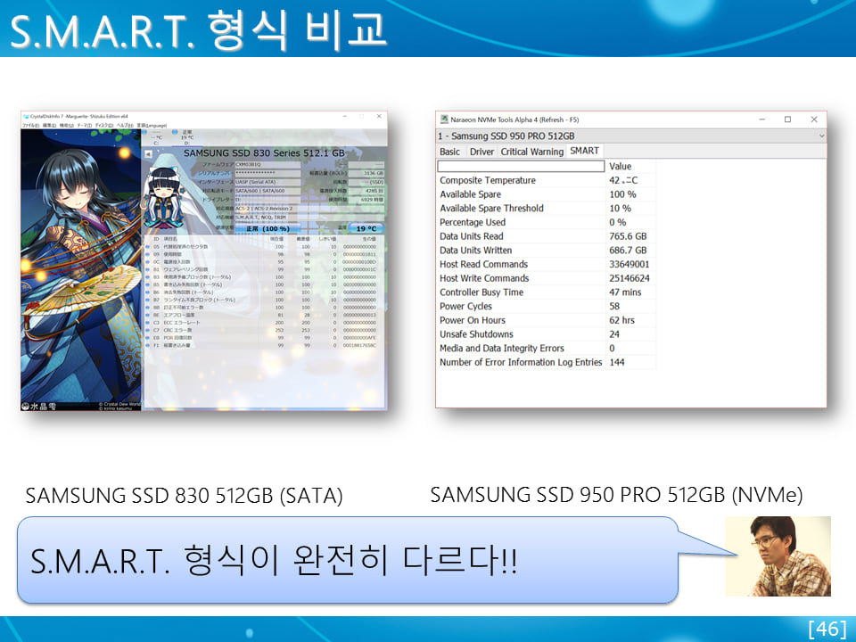
Task: Select the D: drive status icon
Action: 175,132
